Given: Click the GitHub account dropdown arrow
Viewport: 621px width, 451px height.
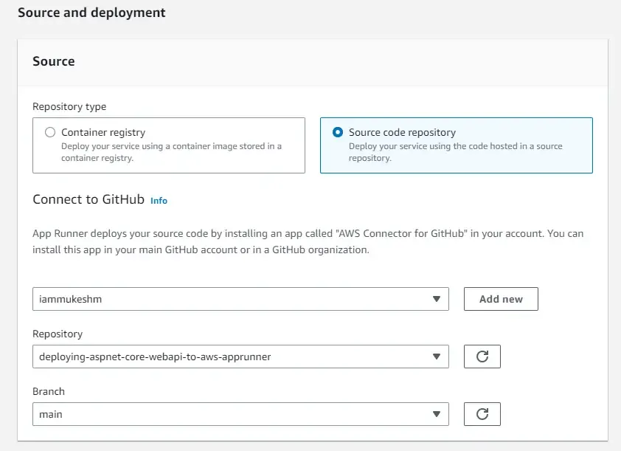Looking at the screenshot, I should (x=437, y=299).
